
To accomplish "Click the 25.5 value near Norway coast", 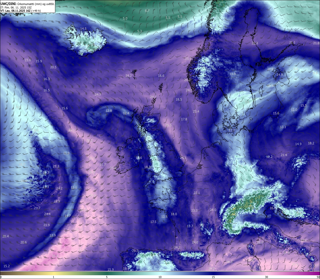I will 188,59.
